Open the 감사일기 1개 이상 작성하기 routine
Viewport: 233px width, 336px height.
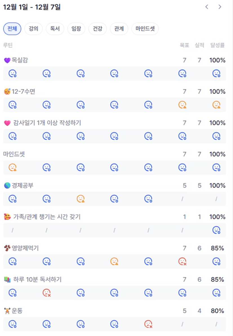[x=47, y=123]
